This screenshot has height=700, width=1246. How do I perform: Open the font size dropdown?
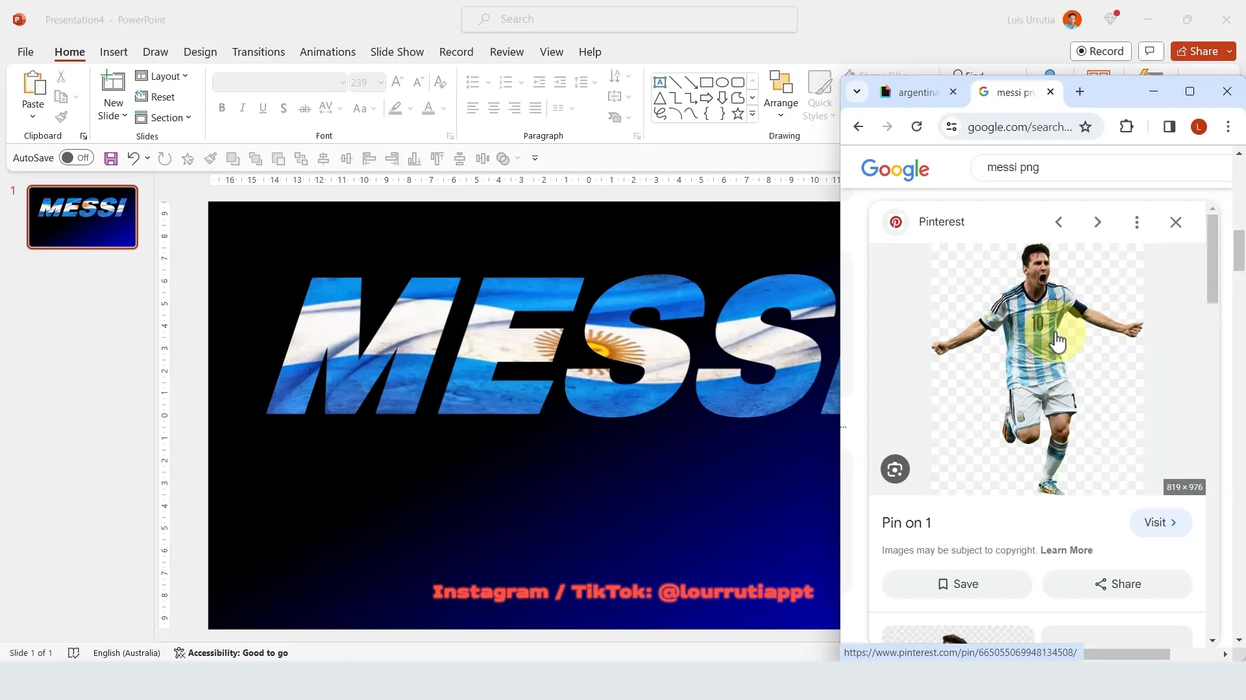click(381, 83)
